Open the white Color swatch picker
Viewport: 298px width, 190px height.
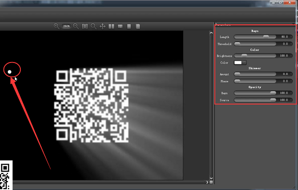238,63
